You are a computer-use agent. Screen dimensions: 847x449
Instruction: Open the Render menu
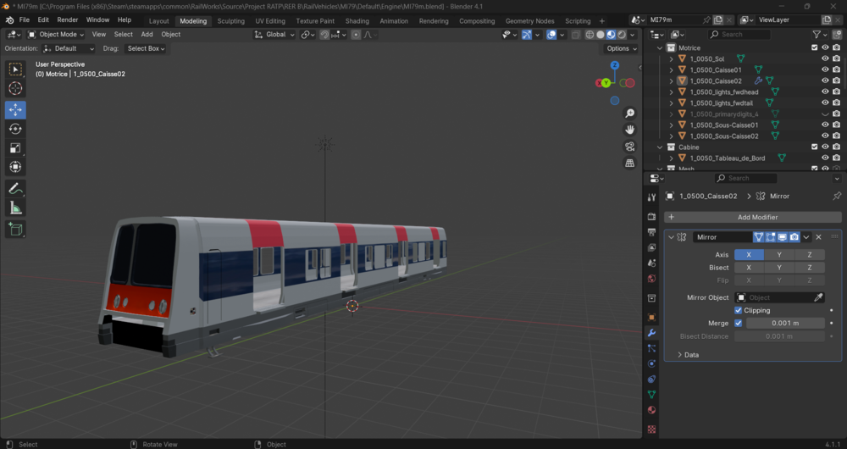(x=68, y=20)
